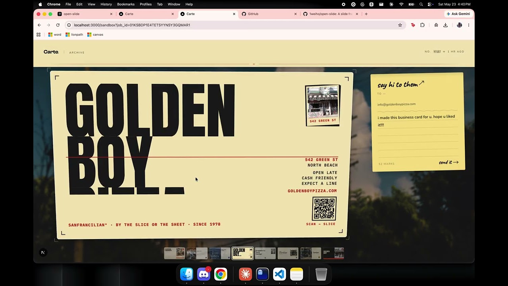508x286 pixels.
Task: Click the ARCHIVE link in the header
Action: pyautogui.click(x=77, y=52)
